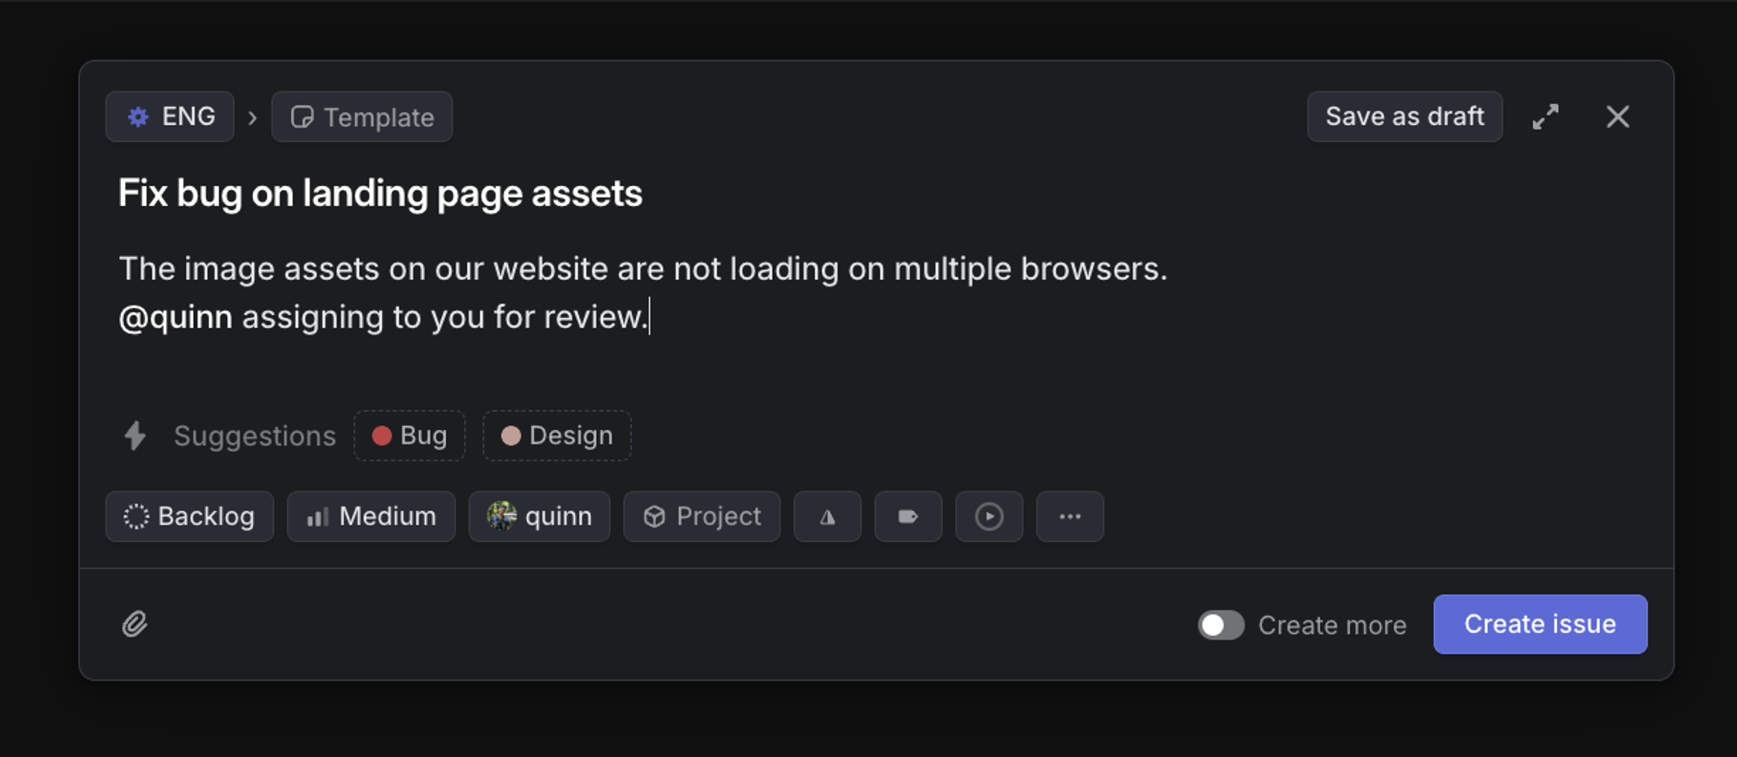Click the Create issue button
The image size is (1737, 757).
tap(1540, 624)
